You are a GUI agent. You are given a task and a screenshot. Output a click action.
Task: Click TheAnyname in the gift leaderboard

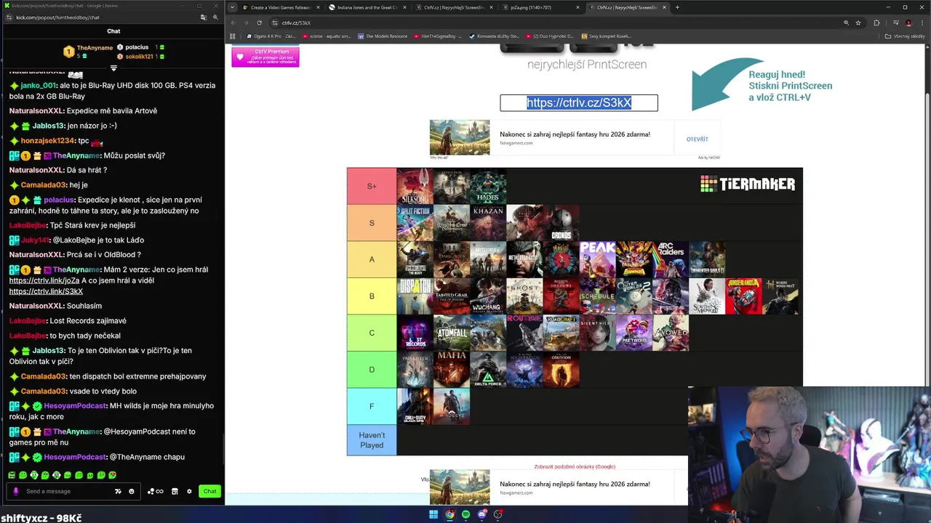[95, 48]
